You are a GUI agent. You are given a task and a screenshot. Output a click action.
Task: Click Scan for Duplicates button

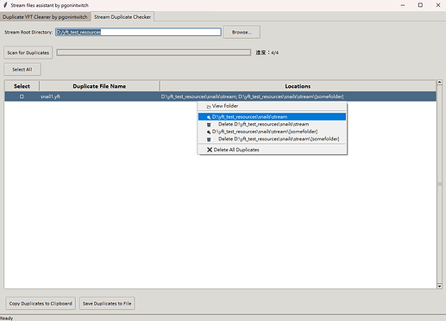[x=28, y=52]
